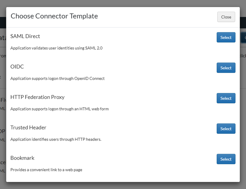Click the SAML Direct heading
Image resolution: width=246 pixels, height=189 pixels.
pyautogui.click(x=25, y=36)
